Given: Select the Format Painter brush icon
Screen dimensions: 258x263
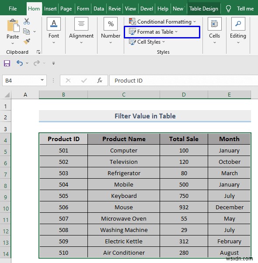Looking at the screenshot, I should [x=27, y=41].
